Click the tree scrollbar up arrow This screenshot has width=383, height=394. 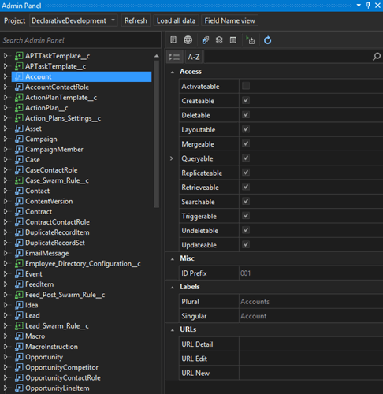tap(157, 56)
